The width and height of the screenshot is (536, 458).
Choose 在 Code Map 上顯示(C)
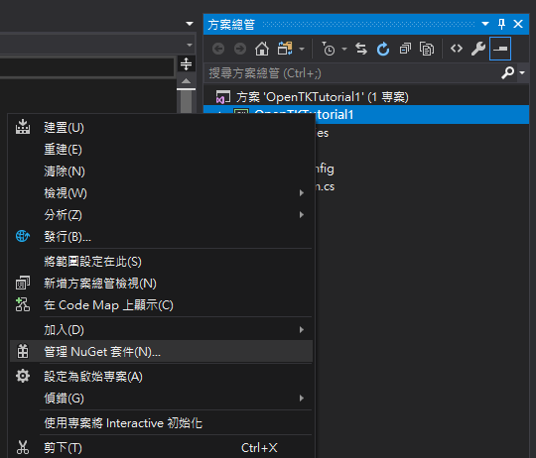coord(161,305)
